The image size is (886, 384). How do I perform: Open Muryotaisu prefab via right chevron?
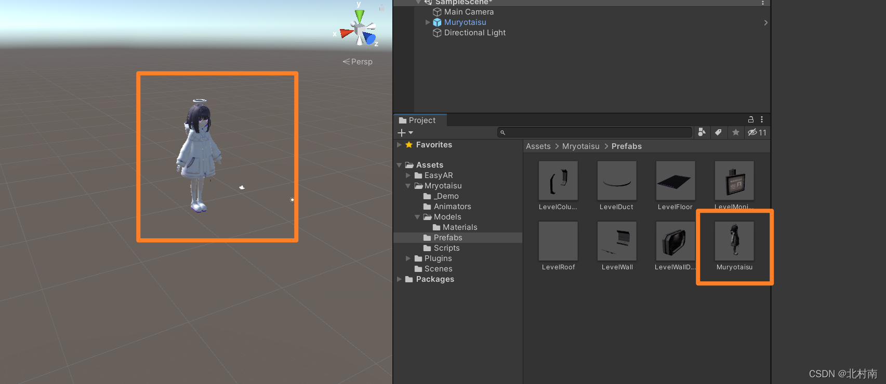click(765, 22)
